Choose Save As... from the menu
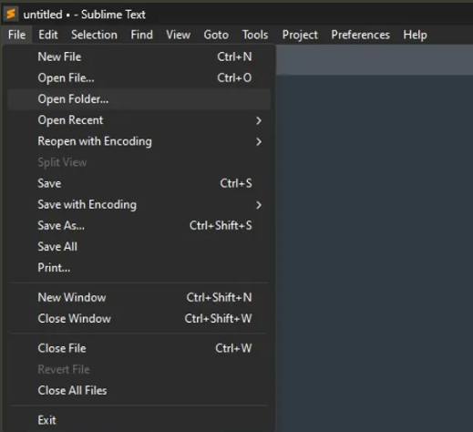The height and width of the screenshot is (432, 473). click(x=139, y=226)
